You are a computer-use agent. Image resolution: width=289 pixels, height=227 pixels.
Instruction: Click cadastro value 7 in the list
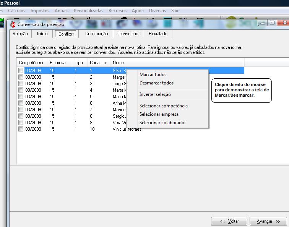pos(91,110)
